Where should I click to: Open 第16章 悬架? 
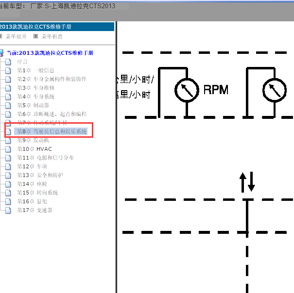coord(32,201)
